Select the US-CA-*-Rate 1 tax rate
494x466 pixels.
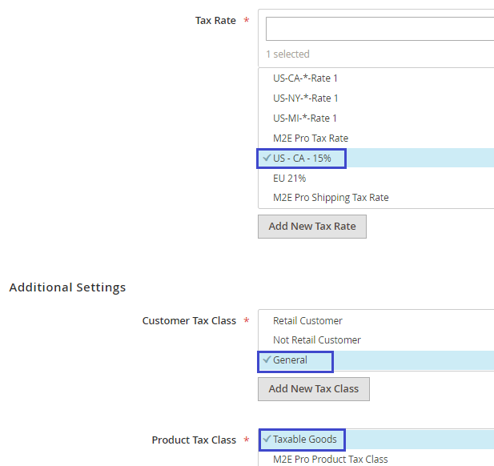point(305,78)
